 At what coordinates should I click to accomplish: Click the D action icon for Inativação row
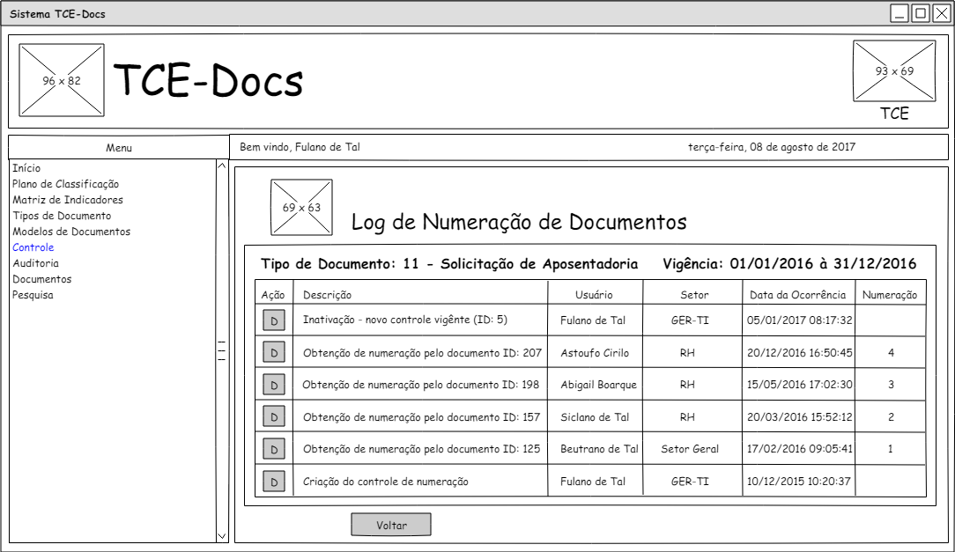pyautogui.click(x=273, y=320)
